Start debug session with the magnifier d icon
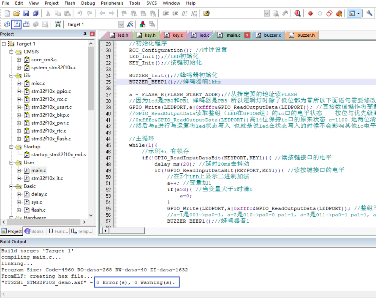 [x=297, y=13]
